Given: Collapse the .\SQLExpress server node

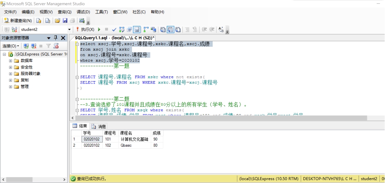Looking at the screenshot, I should pos(4,54).
